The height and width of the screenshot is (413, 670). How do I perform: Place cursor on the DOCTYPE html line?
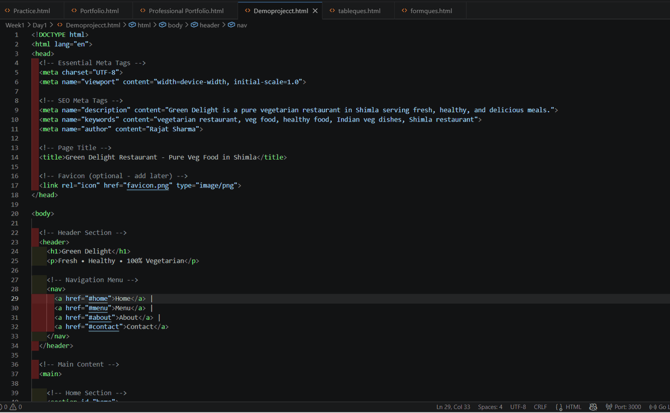(x=60, y=35)
